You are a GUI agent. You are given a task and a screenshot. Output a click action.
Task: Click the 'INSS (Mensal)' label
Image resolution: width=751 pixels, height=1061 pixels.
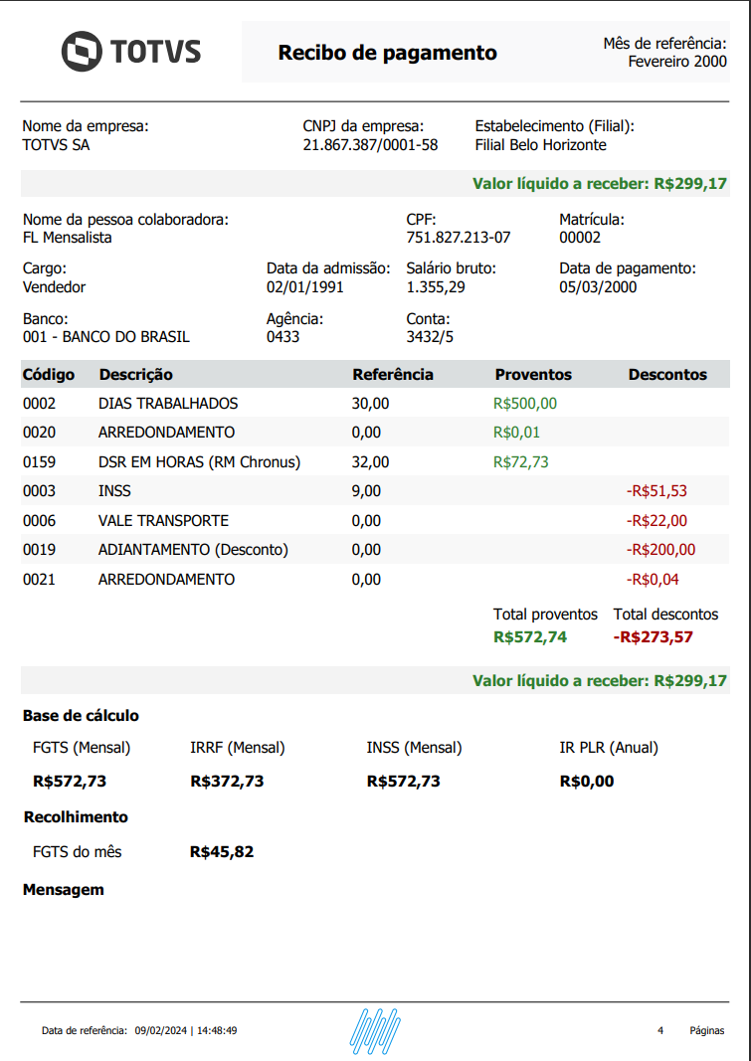click(414, 748)
